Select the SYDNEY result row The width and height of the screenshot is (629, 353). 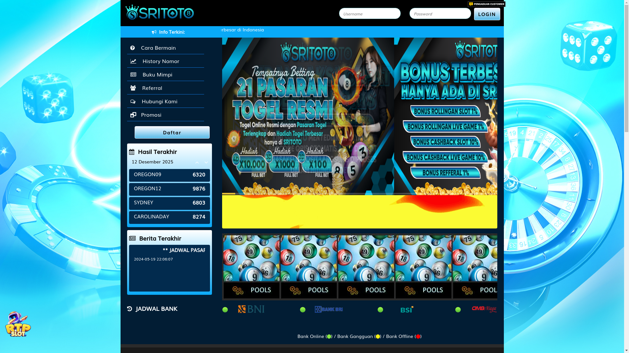click(x=169, y=203)
